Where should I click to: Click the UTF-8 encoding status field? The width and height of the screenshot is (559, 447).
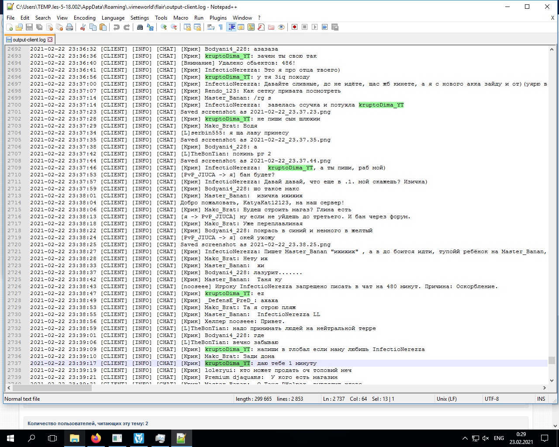492,399
